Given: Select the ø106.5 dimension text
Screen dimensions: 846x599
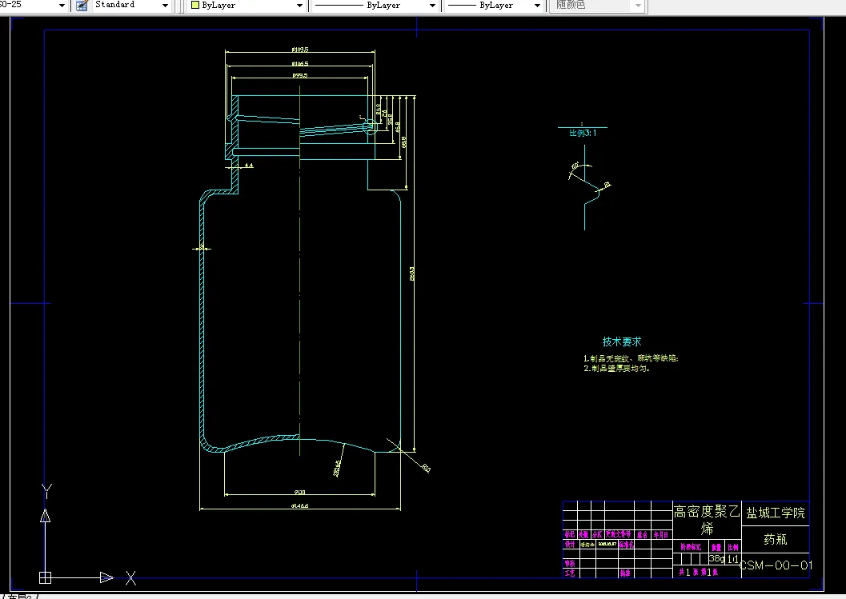Looking at the screenshot, I should tap(300, 64).
